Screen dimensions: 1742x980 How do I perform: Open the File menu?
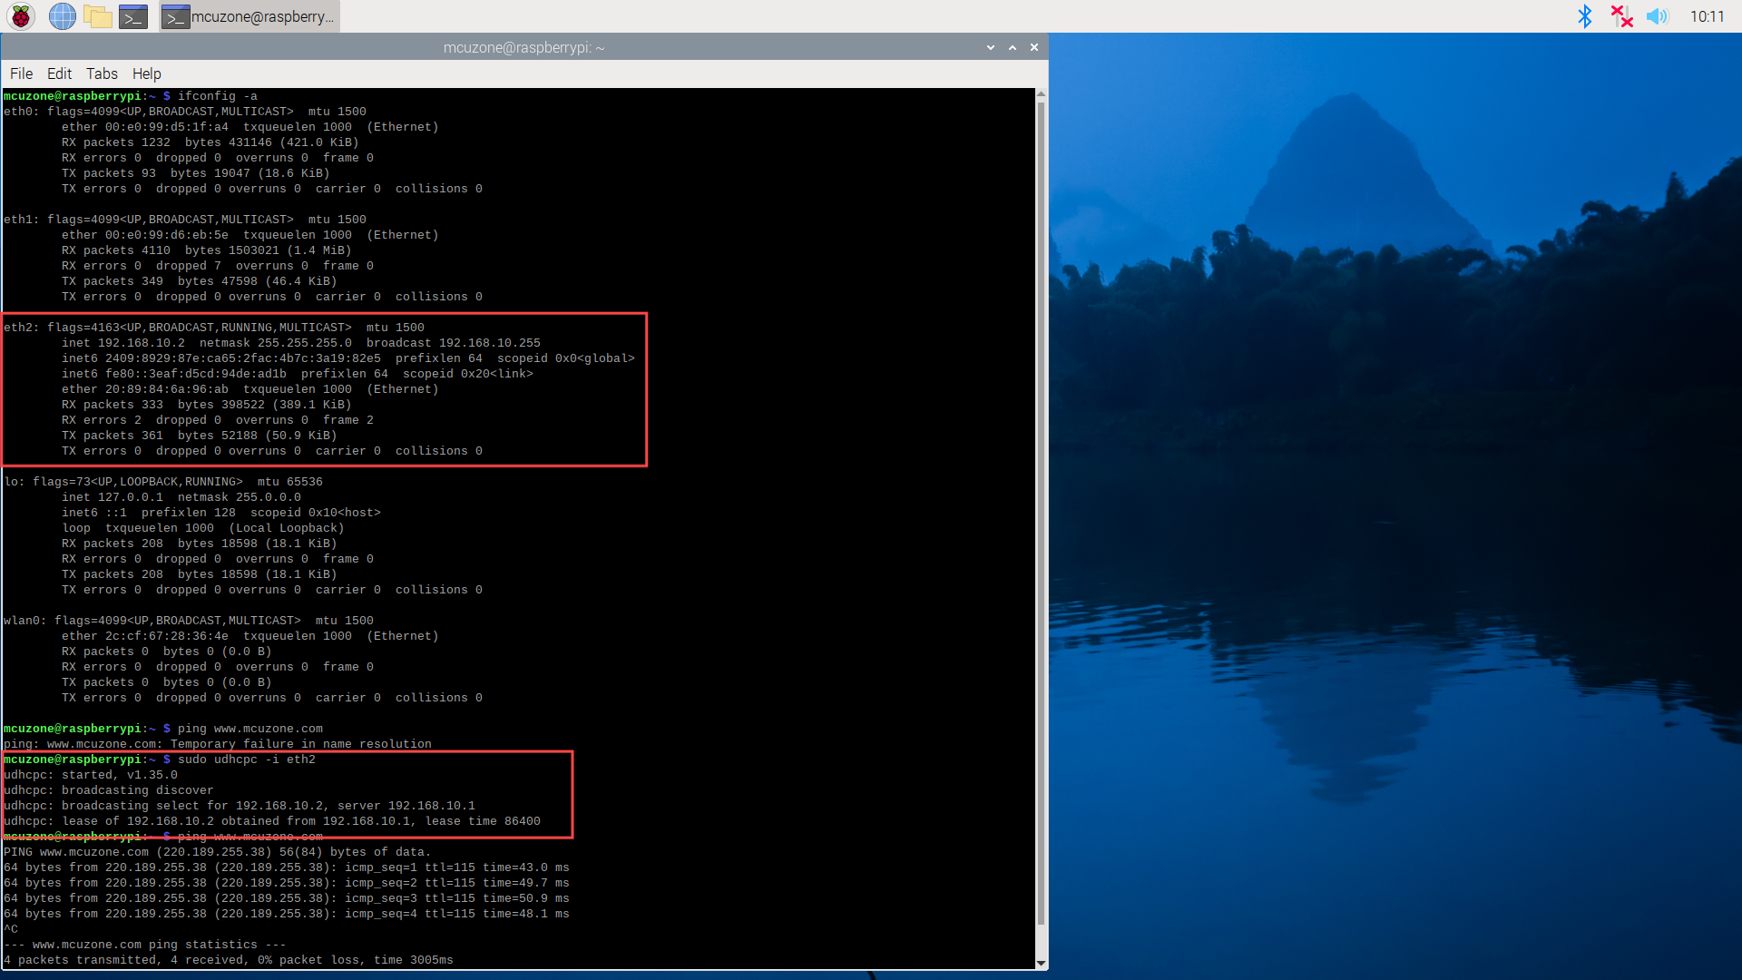coord(21,73)
